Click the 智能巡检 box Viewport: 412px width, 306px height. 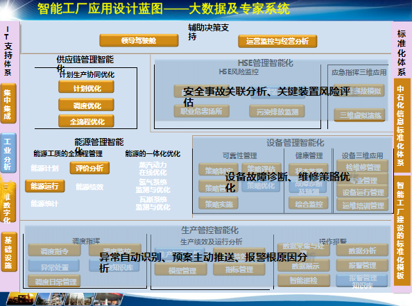click(304, 280)
